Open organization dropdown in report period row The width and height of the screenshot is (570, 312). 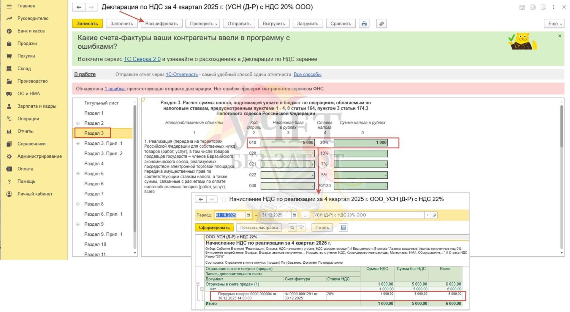(427, 215)
